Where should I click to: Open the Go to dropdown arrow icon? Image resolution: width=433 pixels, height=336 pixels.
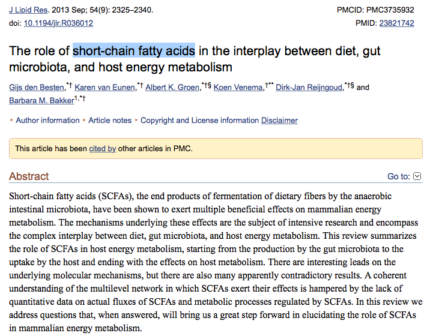pos(419,176)
